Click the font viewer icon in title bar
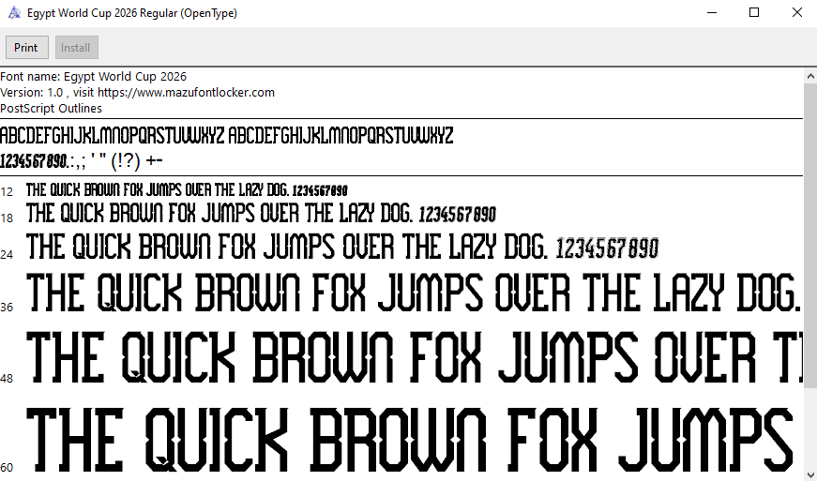Viewport: 817px width, 481px height. pos(13,13)
